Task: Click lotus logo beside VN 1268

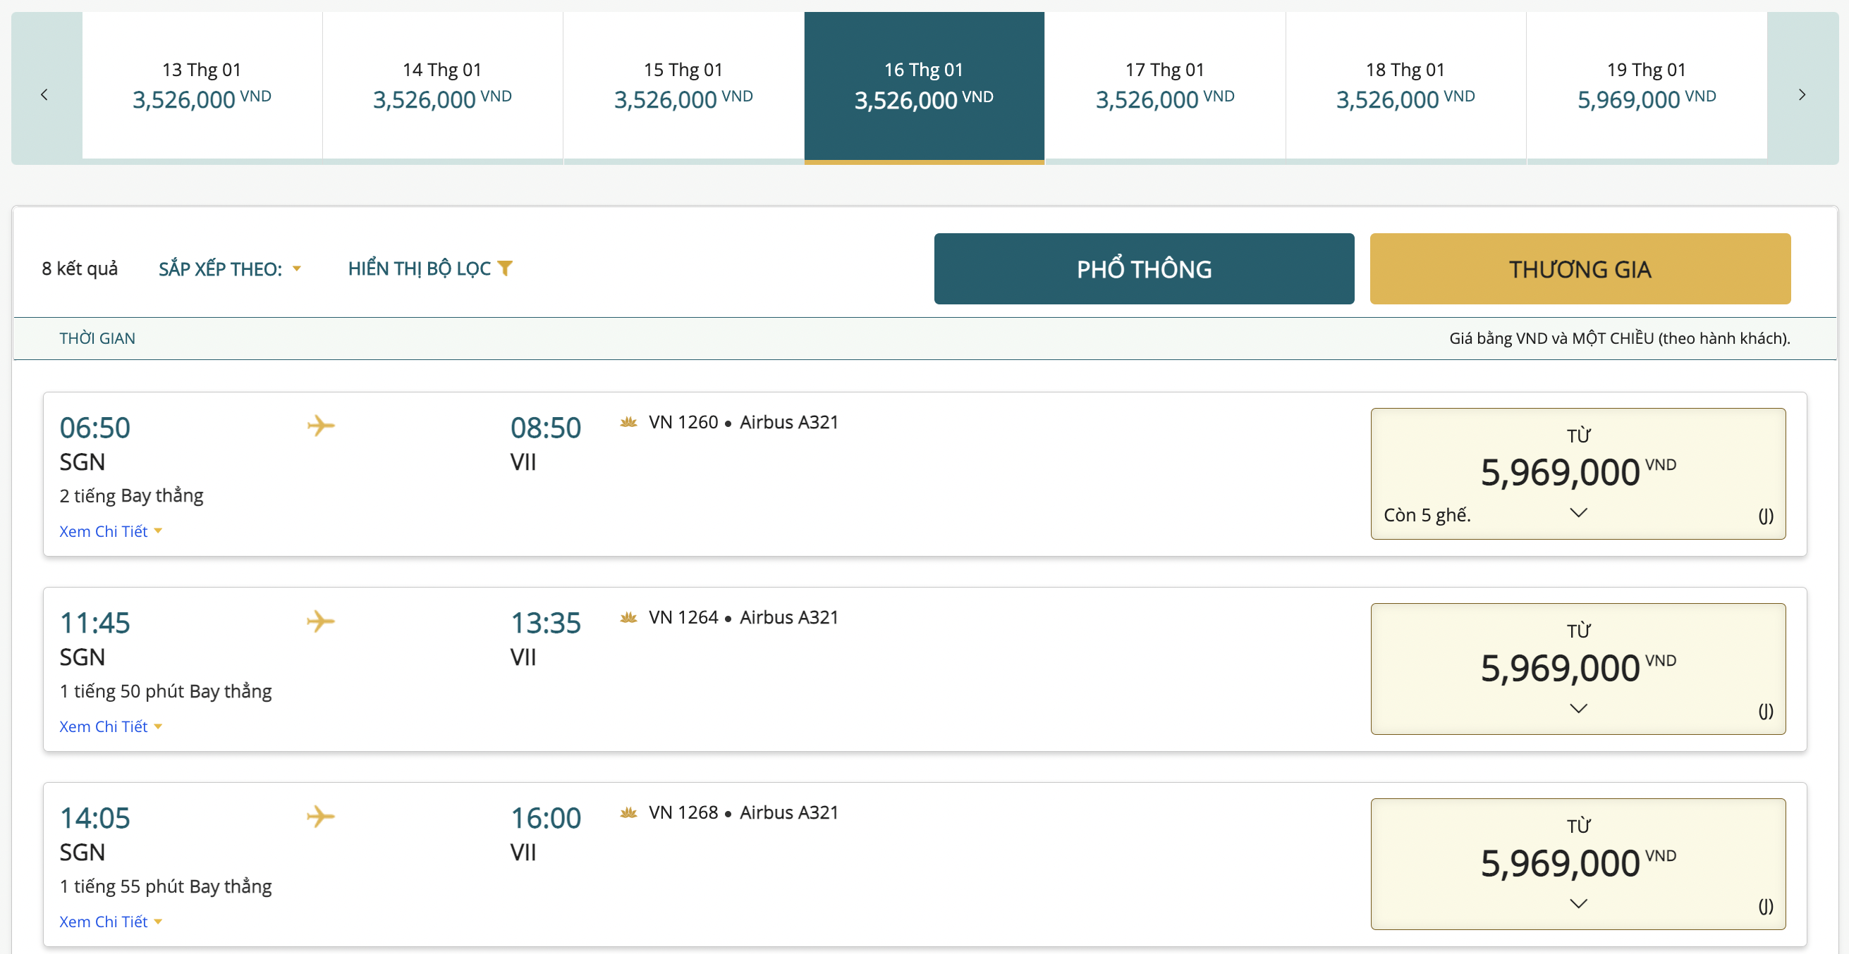Action: 629,812
